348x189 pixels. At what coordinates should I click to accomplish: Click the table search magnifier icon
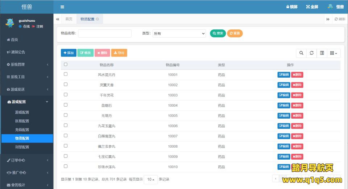coord(301,53)
